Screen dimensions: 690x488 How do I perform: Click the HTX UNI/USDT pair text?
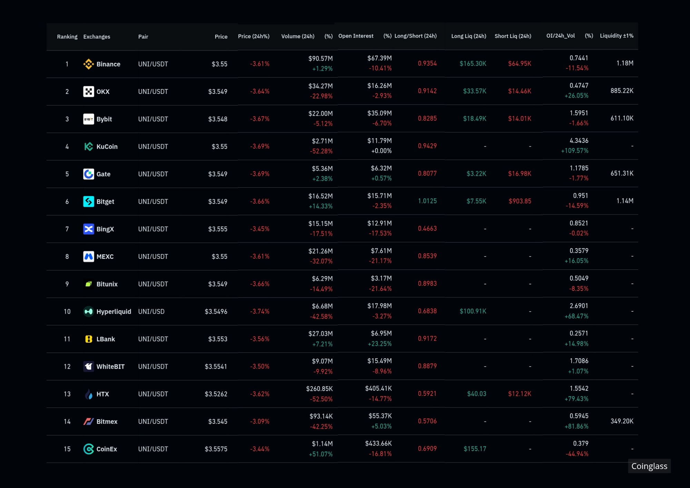coord(153,394)
